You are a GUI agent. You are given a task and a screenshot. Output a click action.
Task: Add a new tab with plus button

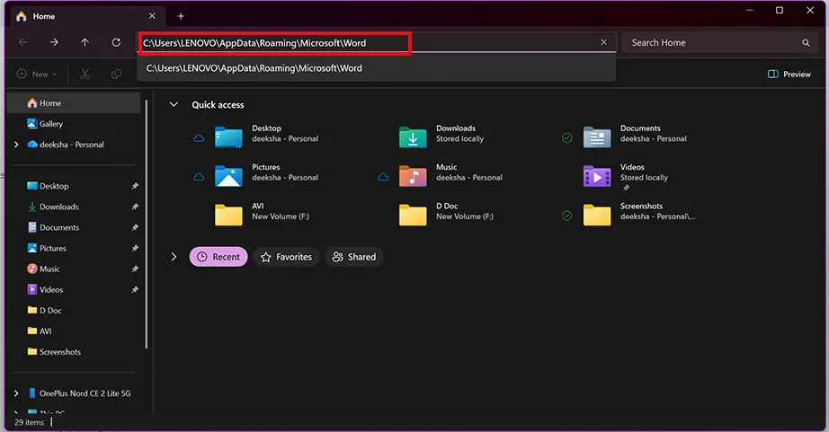181,16
